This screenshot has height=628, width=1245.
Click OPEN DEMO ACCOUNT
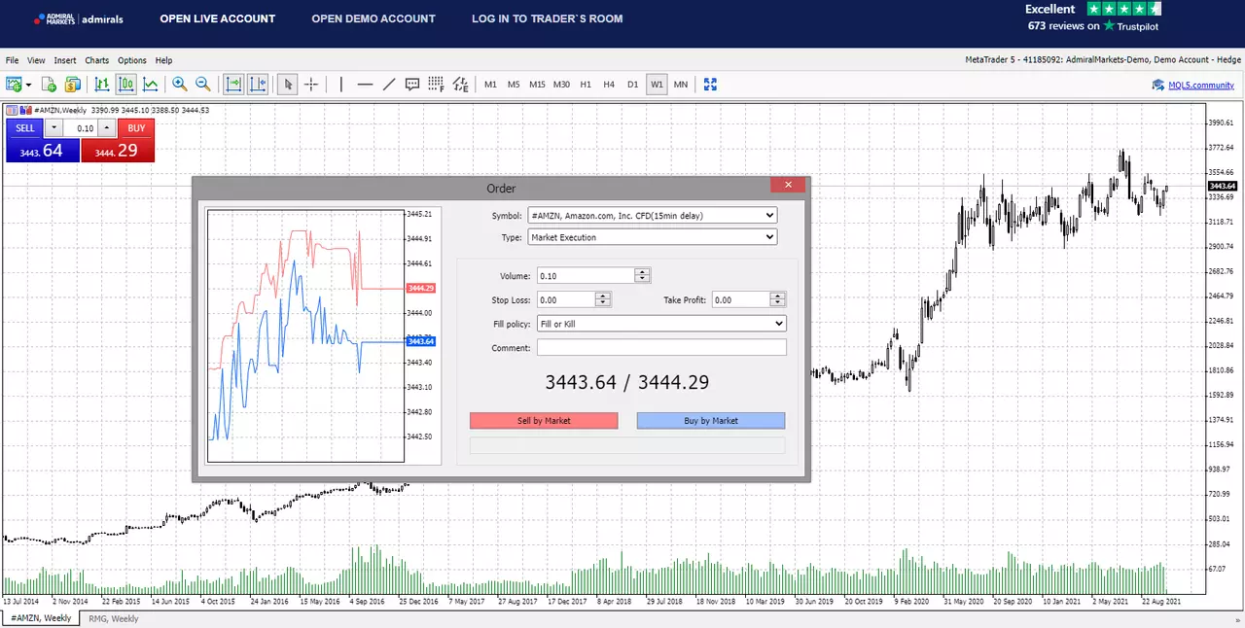pyautogui.click(x=373, y=18)
